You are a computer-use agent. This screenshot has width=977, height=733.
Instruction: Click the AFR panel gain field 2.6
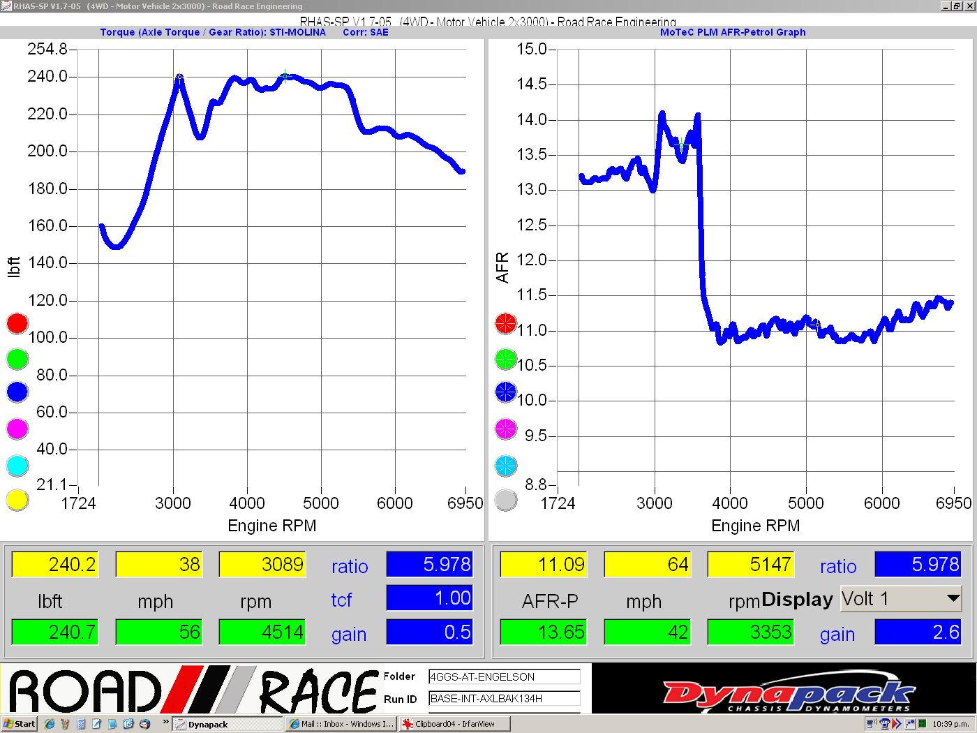[918, 632]
